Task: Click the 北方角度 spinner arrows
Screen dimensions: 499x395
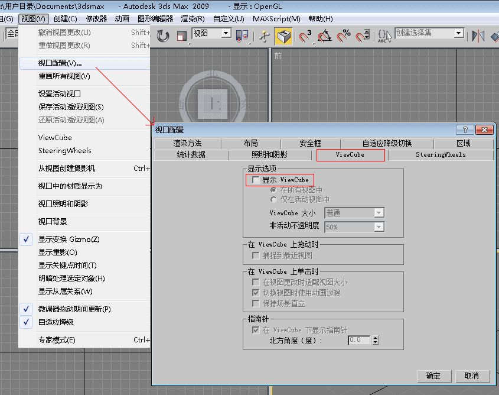Action: pos(376,340)
